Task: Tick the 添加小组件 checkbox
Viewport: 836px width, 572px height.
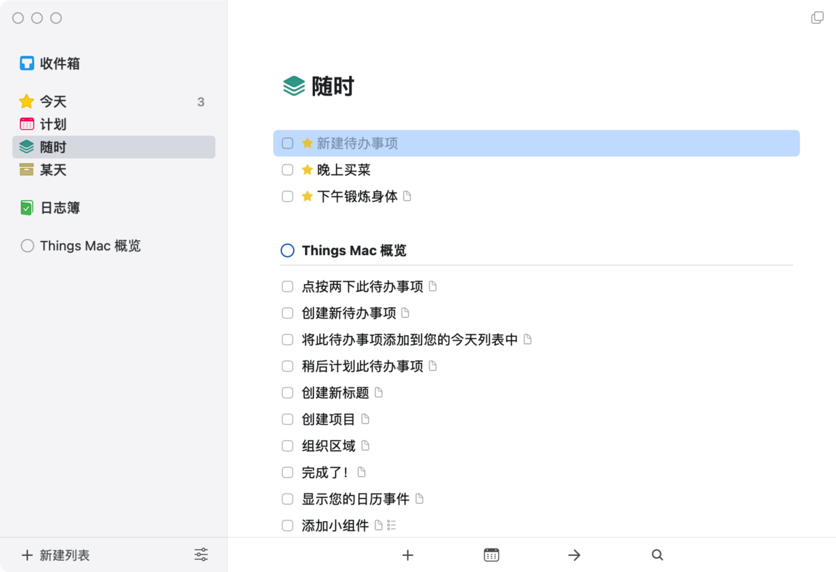Action: [287, 526]
